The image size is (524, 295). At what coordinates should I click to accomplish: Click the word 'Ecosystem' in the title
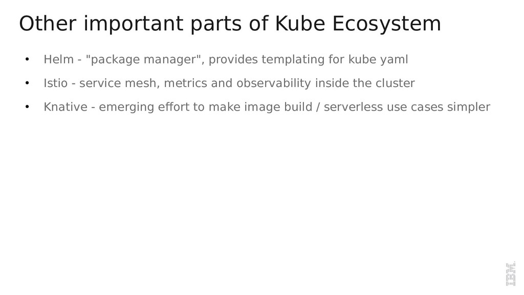pyautogui.click(x=386, y=24)
